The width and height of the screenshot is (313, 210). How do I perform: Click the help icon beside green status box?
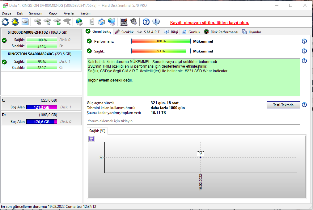click(x=304, y=61)
